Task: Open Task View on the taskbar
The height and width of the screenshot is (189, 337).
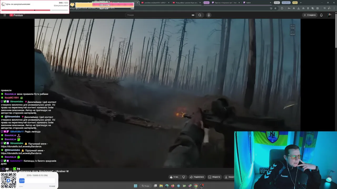Action: point(156,186)
